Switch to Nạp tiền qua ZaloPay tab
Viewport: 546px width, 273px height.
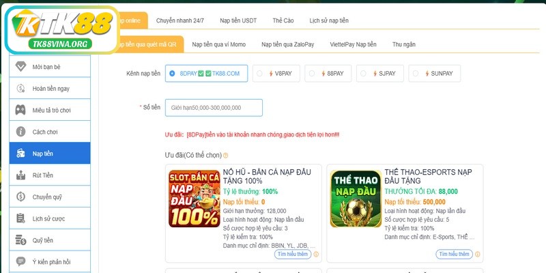[x=287, y=44]
